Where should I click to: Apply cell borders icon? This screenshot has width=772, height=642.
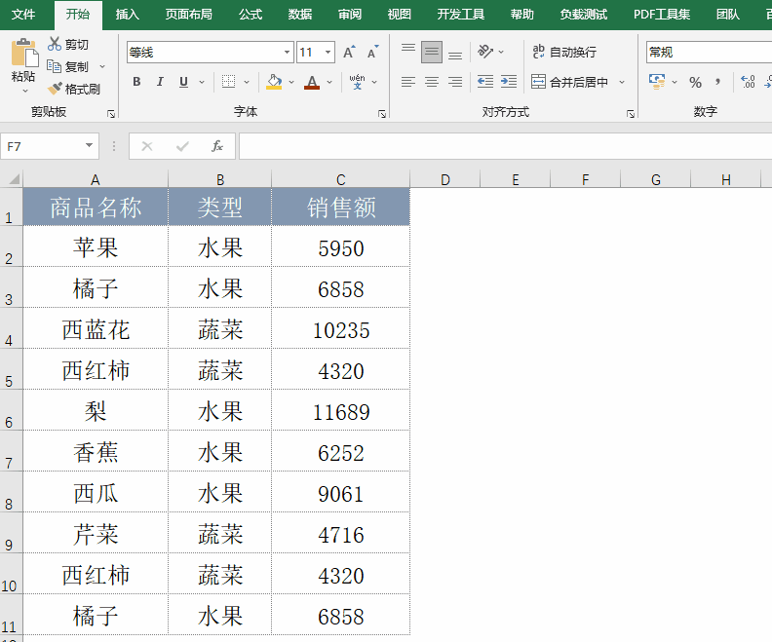228,82
